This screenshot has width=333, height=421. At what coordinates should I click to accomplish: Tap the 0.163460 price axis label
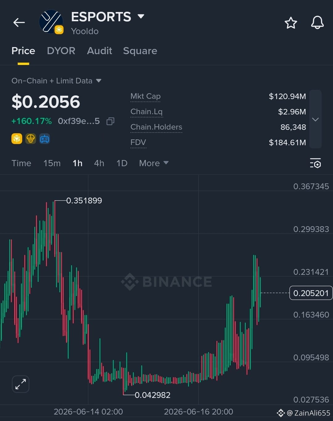[x=311, y=315]
